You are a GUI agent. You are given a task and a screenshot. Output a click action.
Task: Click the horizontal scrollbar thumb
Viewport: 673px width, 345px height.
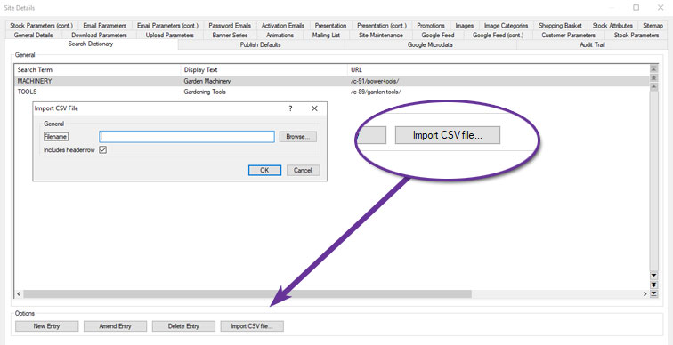tap(247, 294)
